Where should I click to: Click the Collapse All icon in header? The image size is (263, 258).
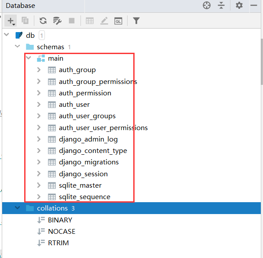click(221, 5)
